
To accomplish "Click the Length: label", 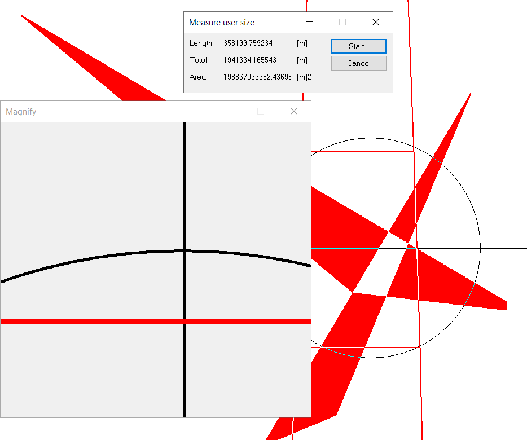I will [201, 43].
